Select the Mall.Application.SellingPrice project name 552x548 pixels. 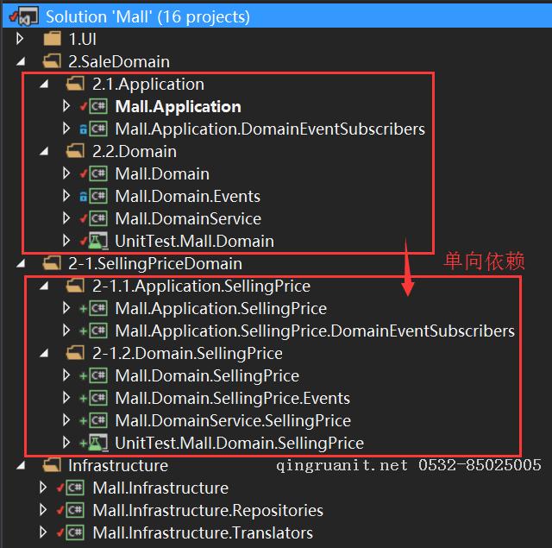tap(221, 309)
